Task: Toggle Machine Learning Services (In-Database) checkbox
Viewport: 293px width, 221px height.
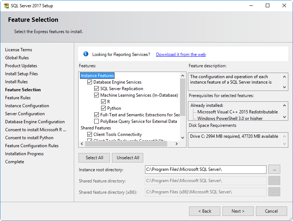Action: pyautogui.click(x=96, y=95)
